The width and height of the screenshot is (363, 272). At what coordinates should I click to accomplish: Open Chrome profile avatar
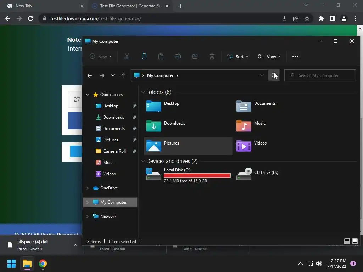click(x=344, y=18)
